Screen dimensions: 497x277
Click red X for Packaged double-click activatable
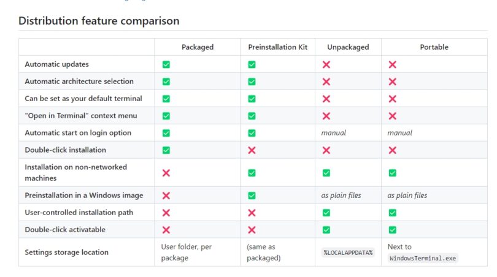166,230
